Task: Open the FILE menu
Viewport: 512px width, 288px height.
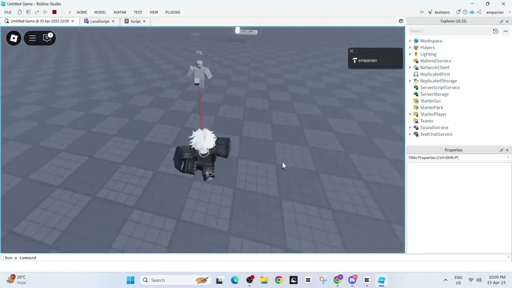Action: 8,12
